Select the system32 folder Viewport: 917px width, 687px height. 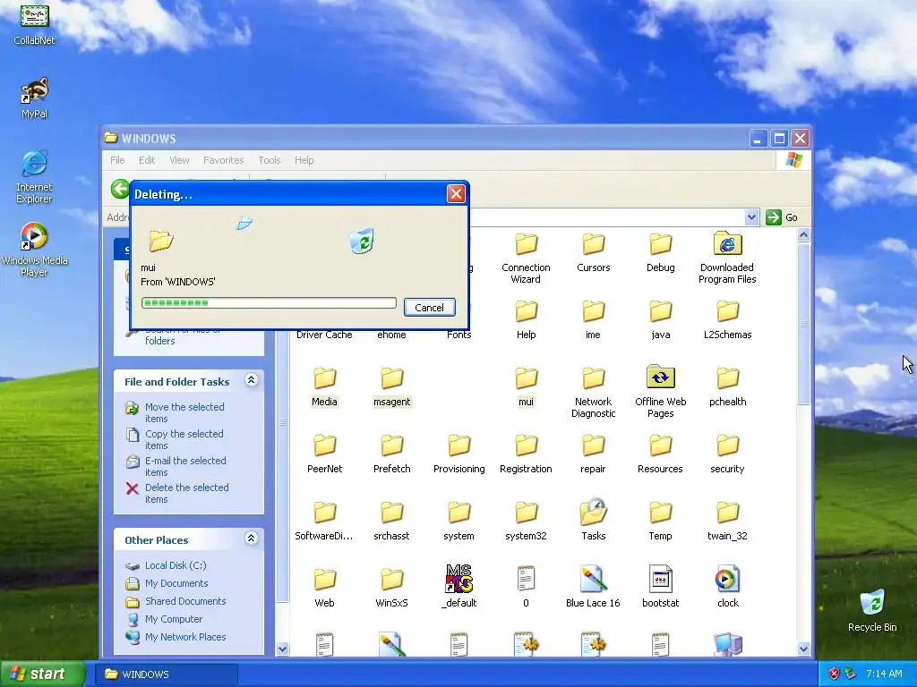[526, 522]
